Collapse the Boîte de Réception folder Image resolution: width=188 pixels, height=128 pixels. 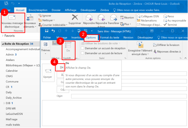pyautogui.click(x=2, y=44)
